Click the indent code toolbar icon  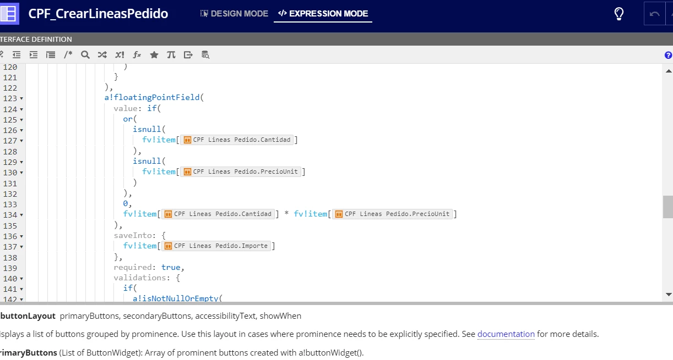pos(34,55)
